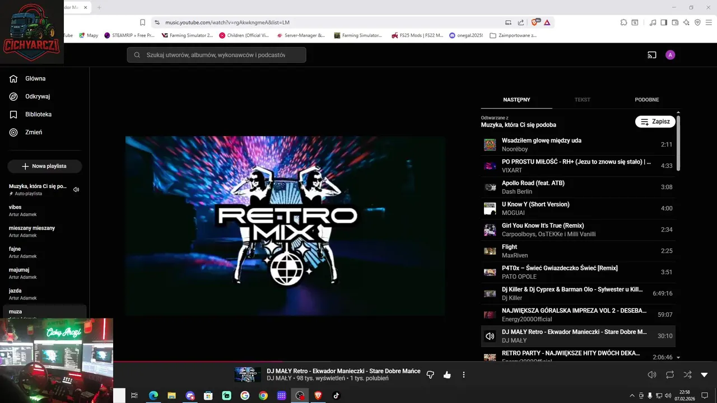Play 'PO PROSTU MIŁOŚĆ - RH+' from queue

pos(578,166)
